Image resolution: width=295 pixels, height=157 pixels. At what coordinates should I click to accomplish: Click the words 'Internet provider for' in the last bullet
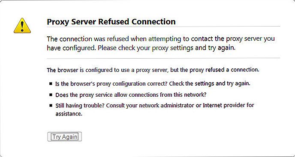(x=229, y=105)
